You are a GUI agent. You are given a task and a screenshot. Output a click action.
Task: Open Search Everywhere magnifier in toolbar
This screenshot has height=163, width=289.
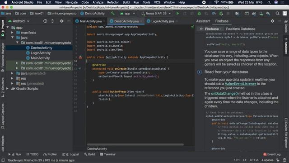point(277,13)
